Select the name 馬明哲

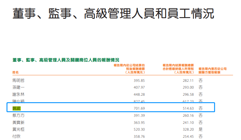pyautogui.click(x=18, y=81)
